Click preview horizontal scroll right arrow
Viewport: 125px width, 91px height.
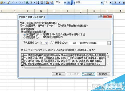pos(104,67)
